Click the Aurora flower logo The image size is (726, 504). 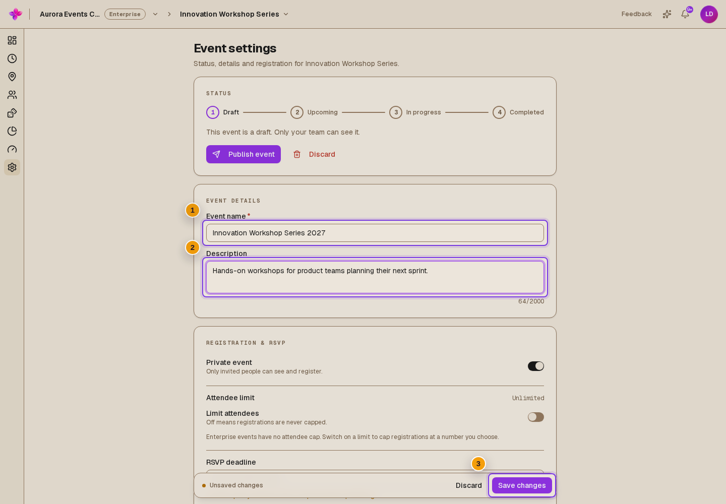(x=16, y=14)
